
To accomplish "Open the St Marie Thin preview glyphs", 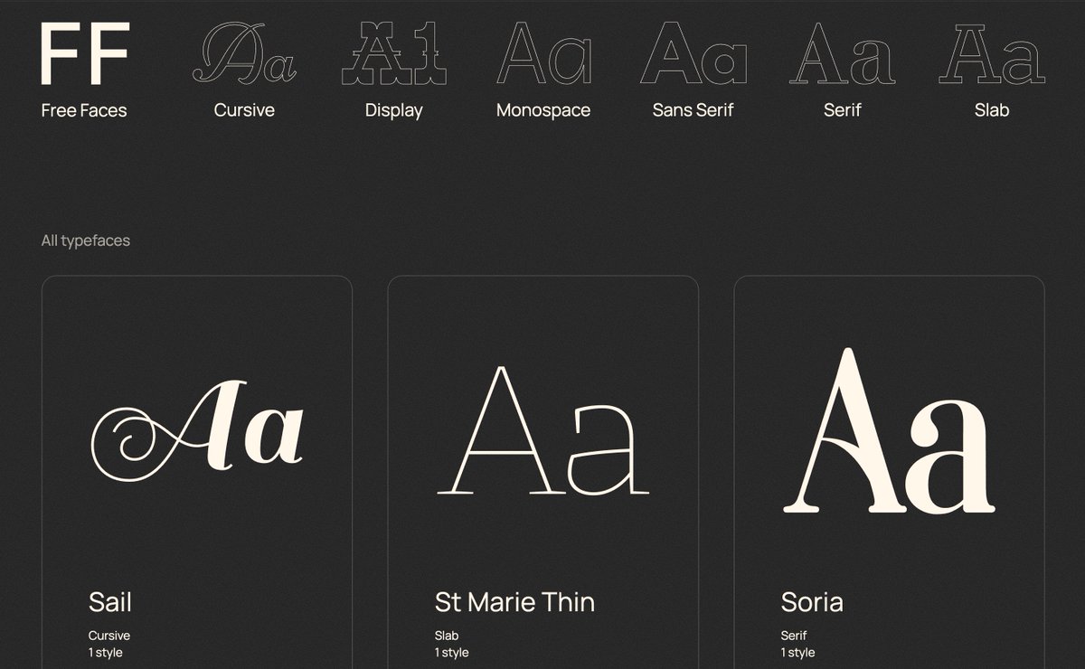I will point(542,429).
